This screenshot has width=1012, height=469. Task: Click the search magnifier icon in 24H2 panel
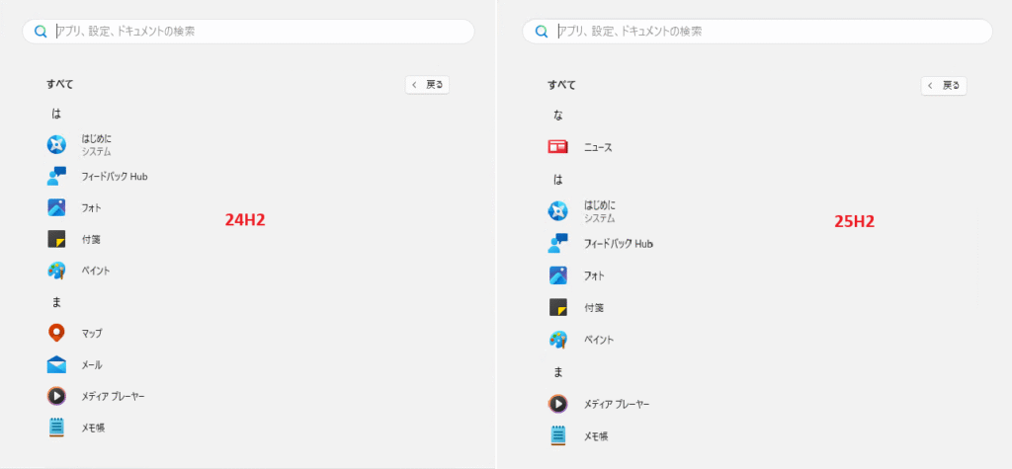click(x=41, y=31)
